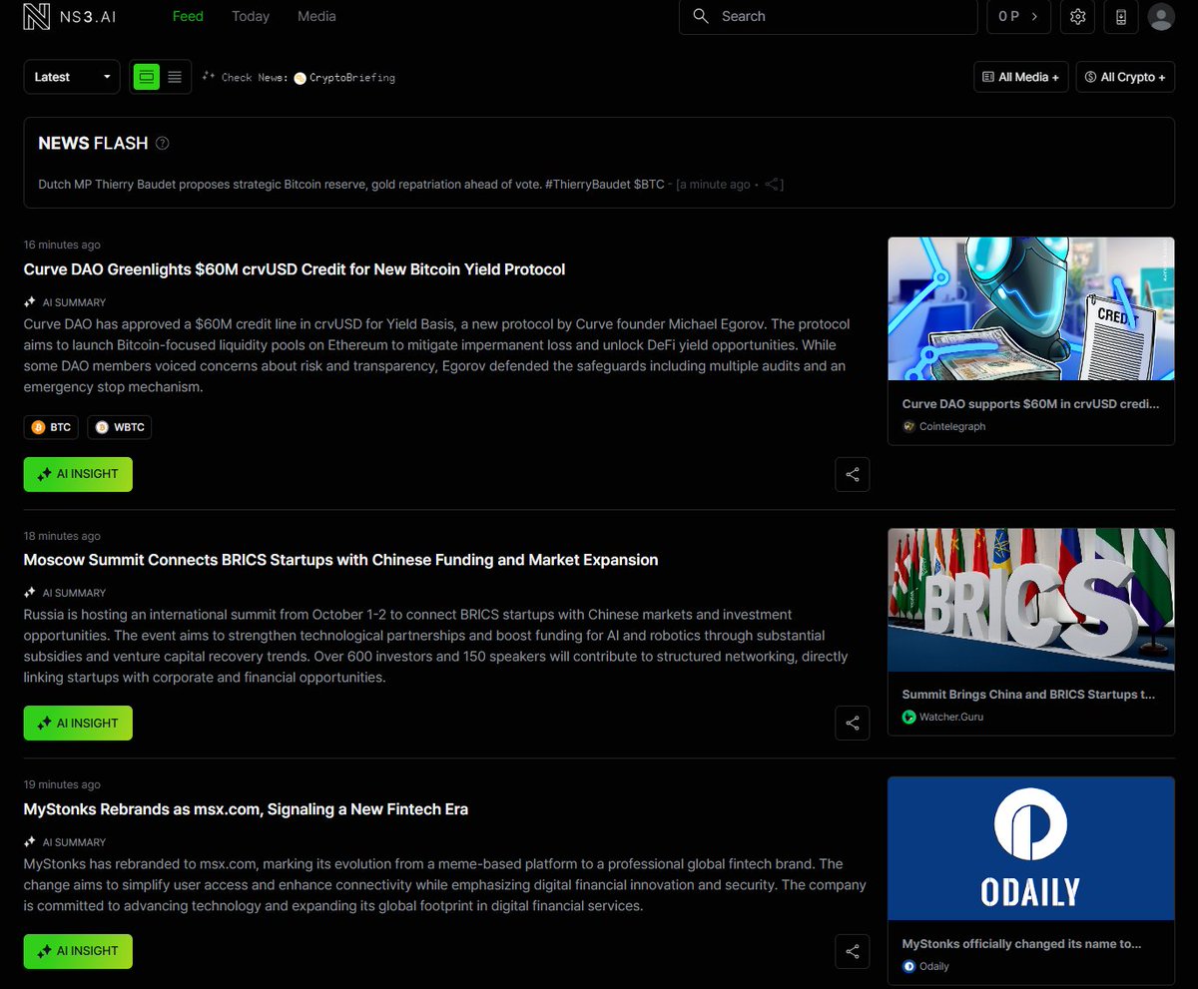Viewport: 1198px width, 989px height.
Task: Click the Odaily source label
Action: coord(925,966)
